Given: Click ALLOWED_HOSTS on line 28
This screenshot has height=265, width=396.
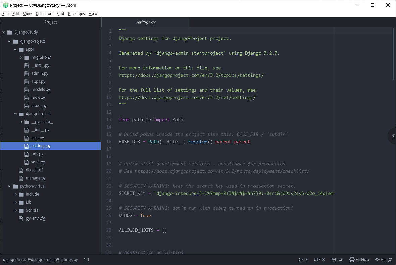Looking at the screenshot, I should tap(136, 230).
